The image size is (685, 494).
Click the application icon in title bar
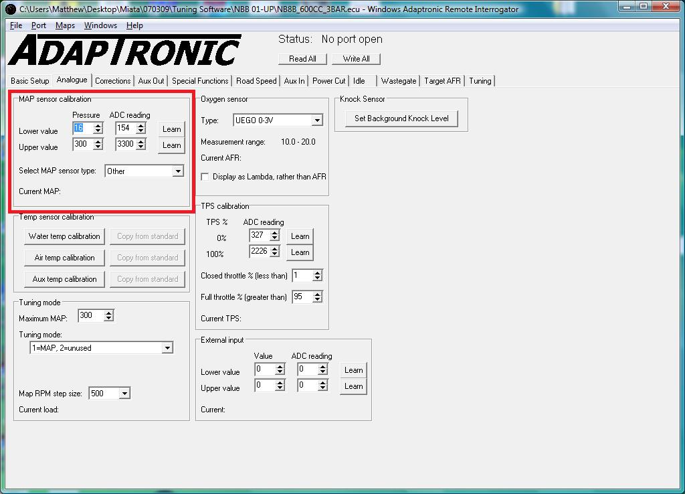point(11,9)
